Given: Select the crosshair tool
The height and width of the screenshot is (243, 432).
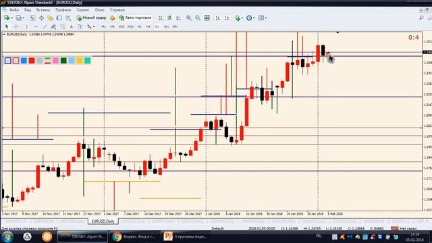Looking at the screenshot, I should tap(16, 27).
